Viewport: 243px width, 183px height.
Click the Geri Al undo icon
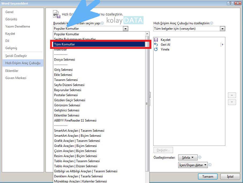(156, 45)
